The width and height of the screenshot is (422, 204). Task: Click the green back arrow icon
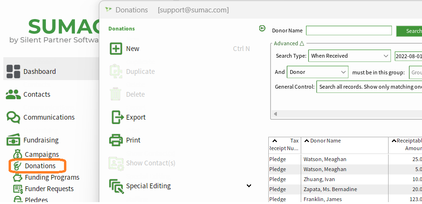(262, 28)
